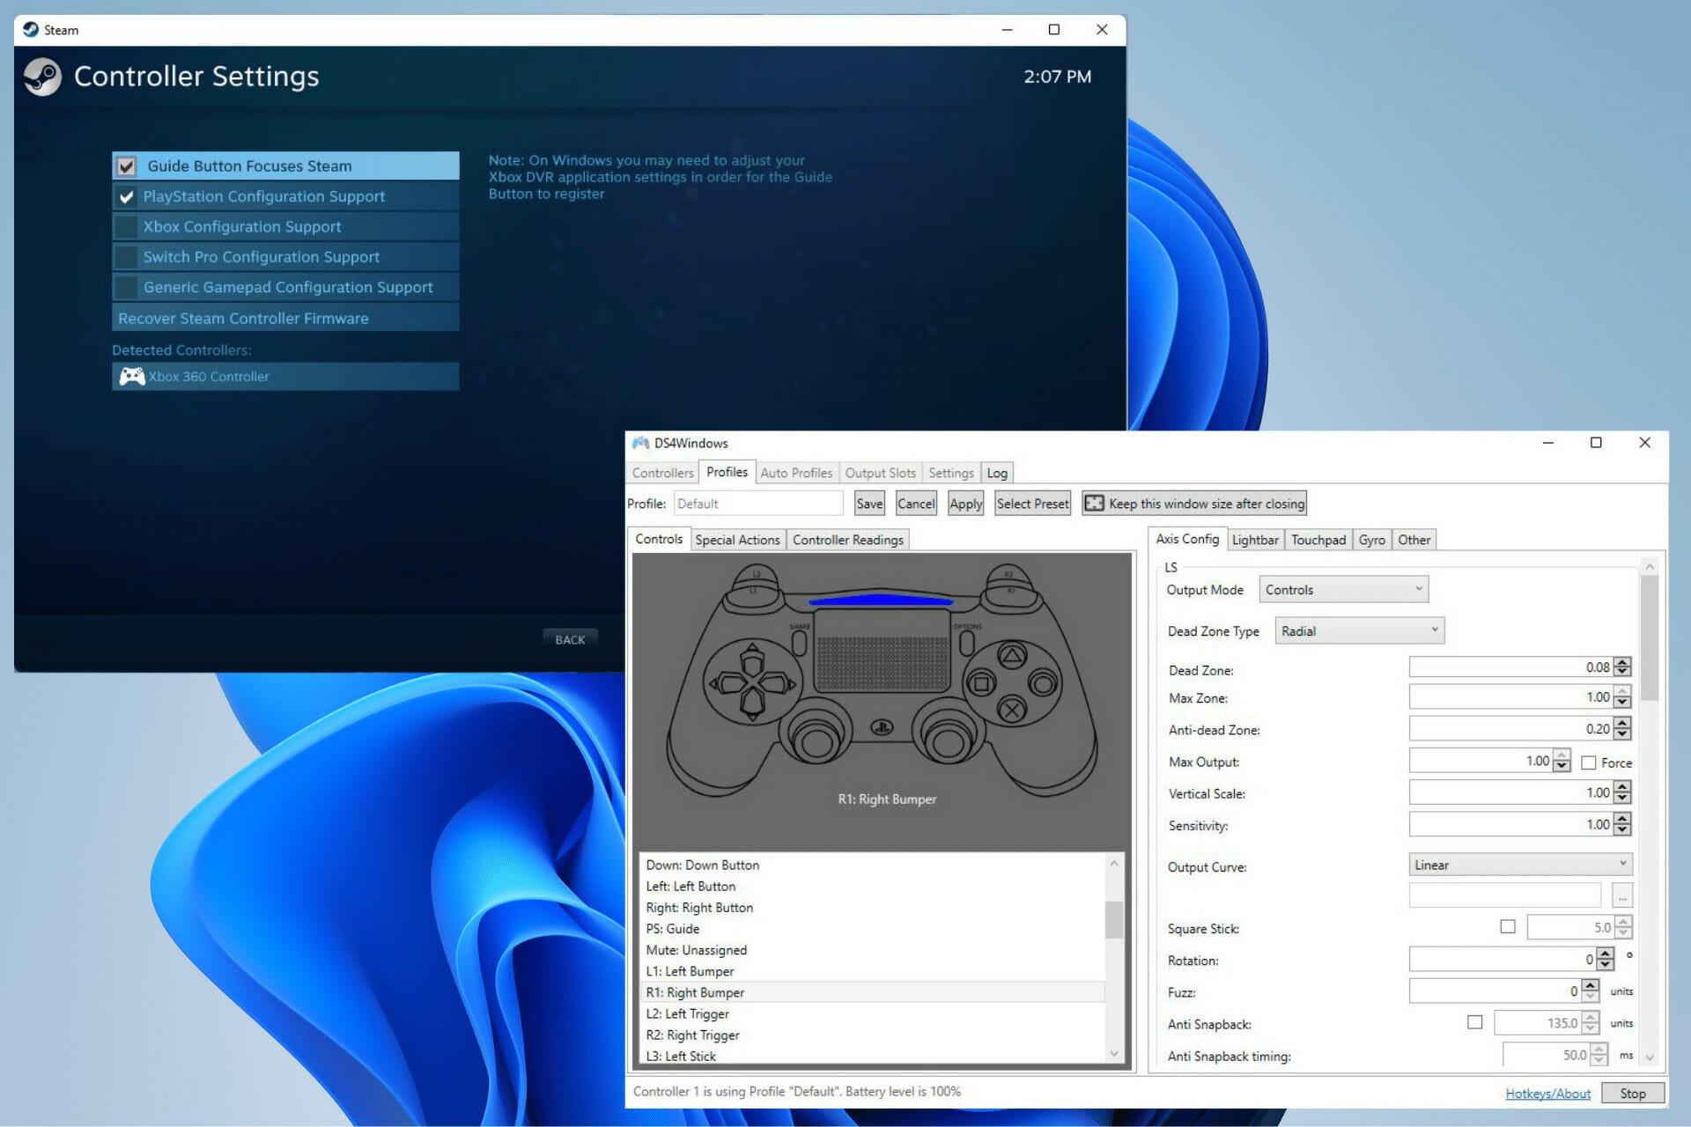Click the Select Preset button
This screenshot has width=1691, height=1127.
click(1032, 504)
